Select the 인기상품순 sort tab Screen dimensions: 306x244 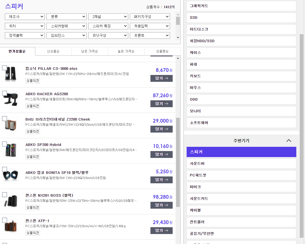[18, 51]
